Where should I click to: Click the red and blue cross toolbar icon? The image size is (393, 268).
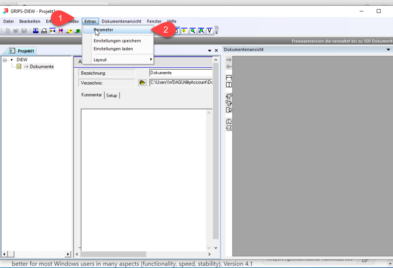coord(61,31)
